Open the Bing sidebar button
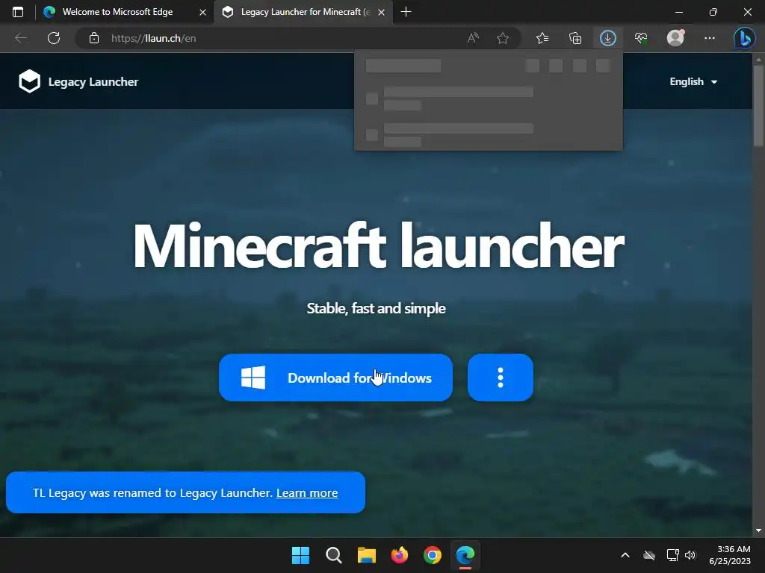 click(744, 38)
